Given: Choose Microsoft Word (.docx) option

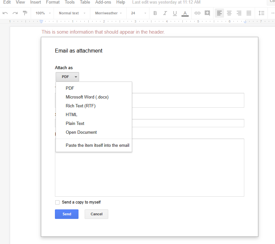Looking at the screenshot, I should coord(87,97).
